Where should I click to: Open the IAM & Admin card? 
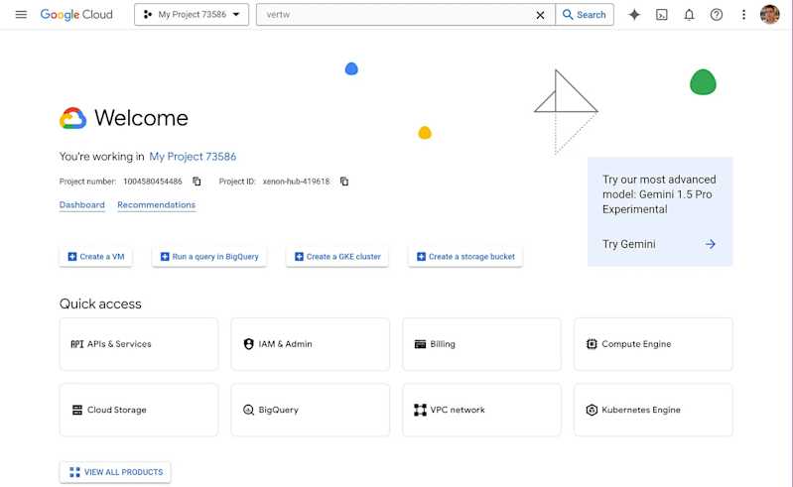tap(310, 344)
